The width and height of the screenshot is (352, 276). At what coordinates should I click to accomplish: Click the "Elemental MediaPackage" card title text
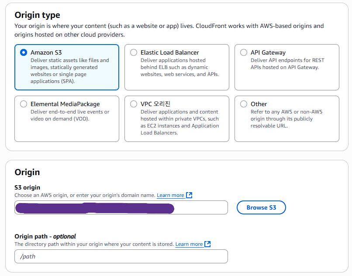point(65,104)
